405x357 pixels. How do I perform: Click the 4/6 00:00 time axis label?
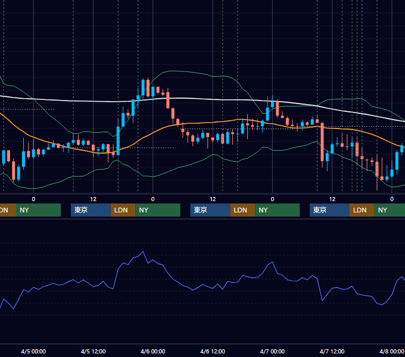point(152,351)
